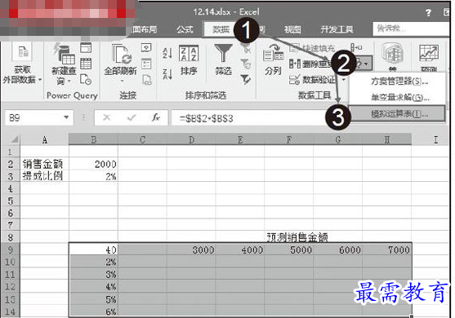Click Name Box showing B9
The height and width of the screenshot is (318, 455).
39,117
